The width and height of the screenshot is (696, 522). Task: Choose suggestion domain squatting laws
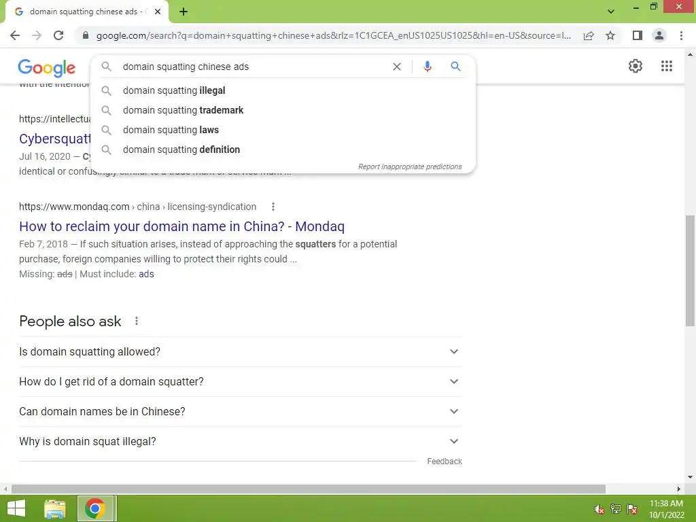(x=283, y=130)
